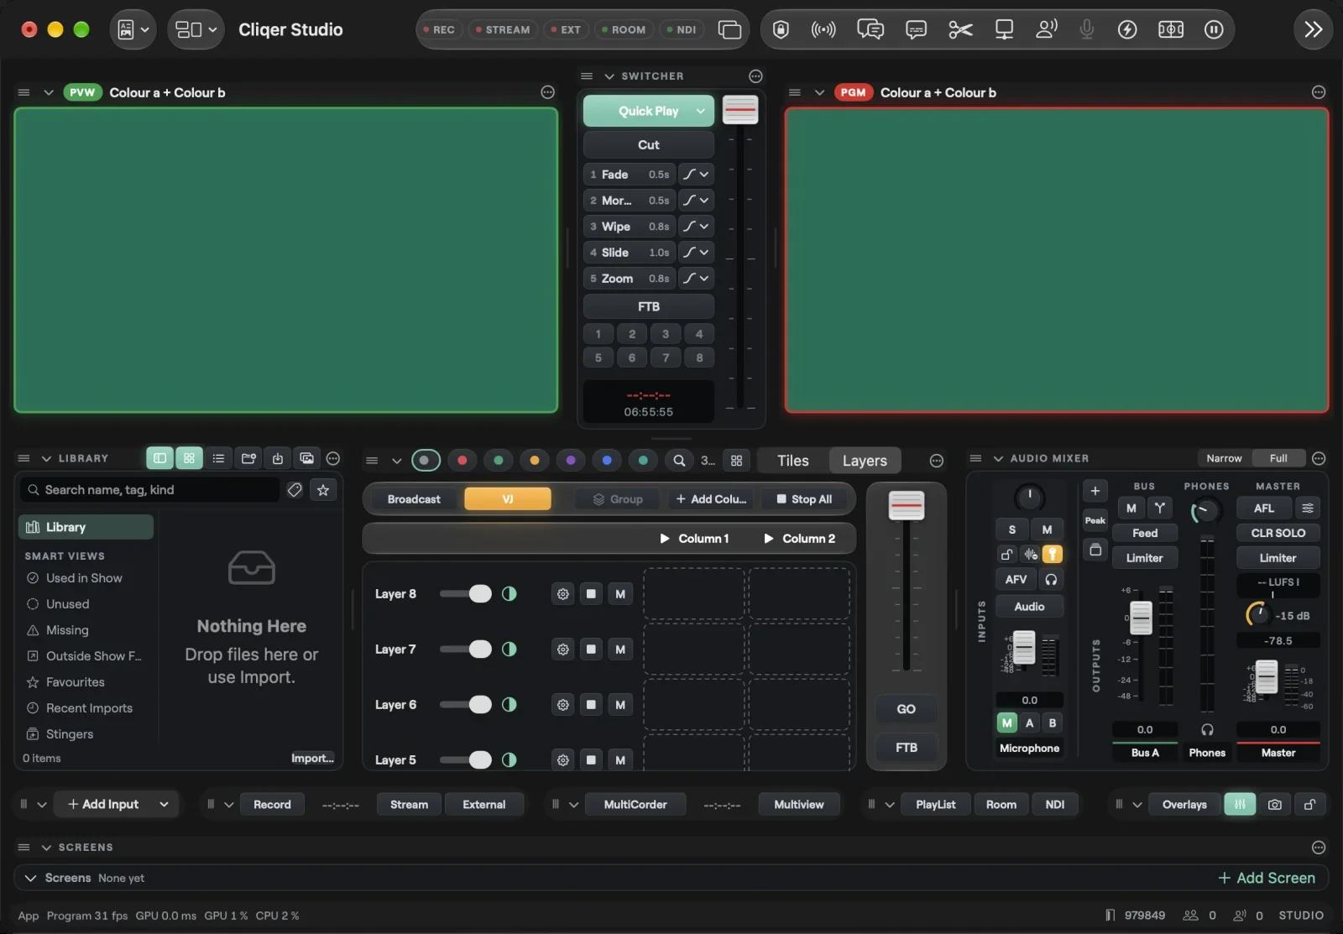Click the speaking person icon in top toolbar
1343x934 pixels.
(1046, 29)
